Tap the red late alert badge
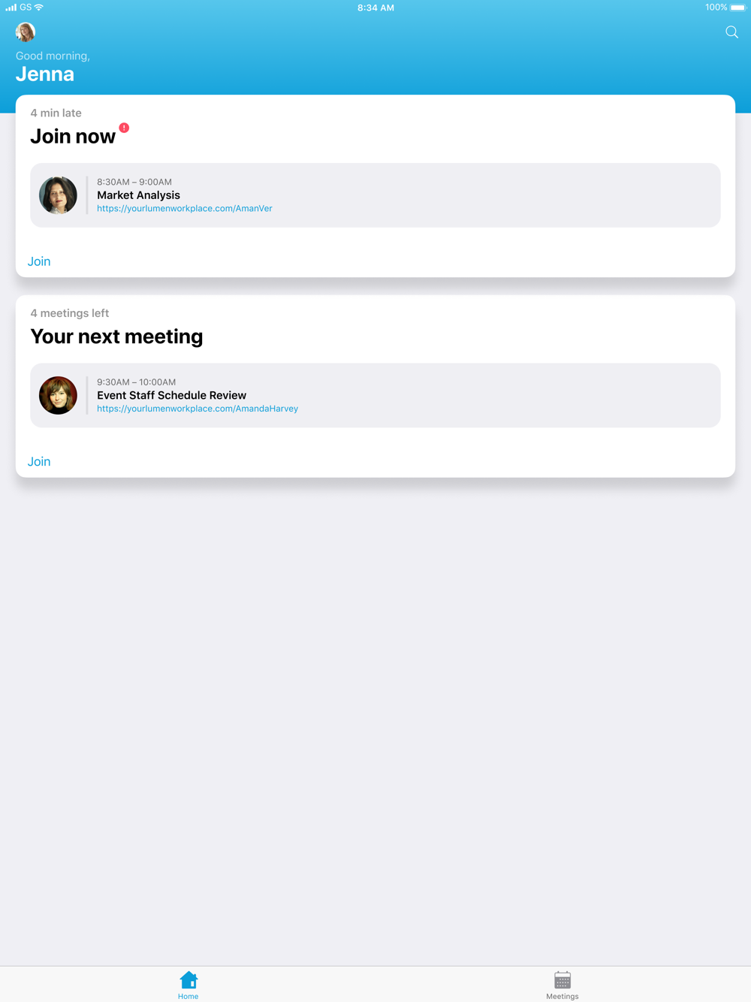Screen dimensions: 751x1002 click(124, 128)
